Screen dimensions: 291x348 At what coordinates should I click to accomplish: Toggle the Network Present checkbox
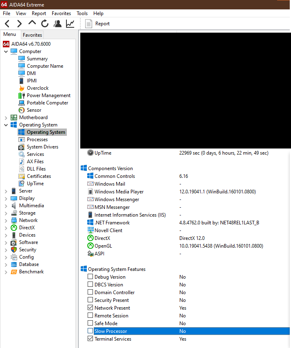pyautogui.click(x=90, y=308)
